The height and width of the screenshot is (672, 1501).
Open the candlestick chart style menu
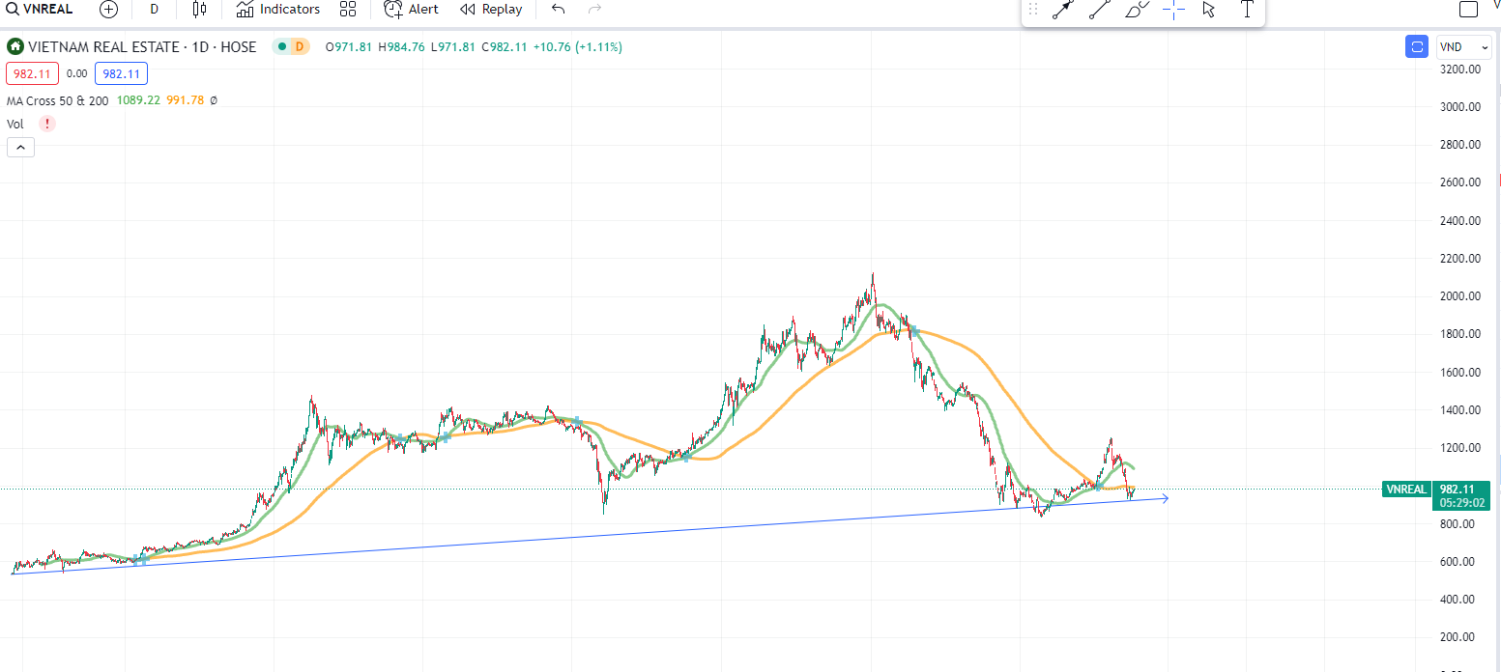pos(199,10)
